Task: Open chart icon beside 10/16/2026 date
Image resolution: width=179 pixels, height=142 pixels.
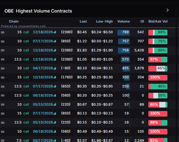Action: [x=55, y=77]
